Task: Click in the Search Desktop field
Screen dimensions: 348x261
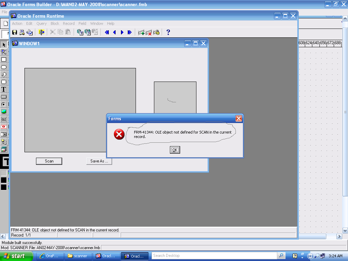Action: 214,256
